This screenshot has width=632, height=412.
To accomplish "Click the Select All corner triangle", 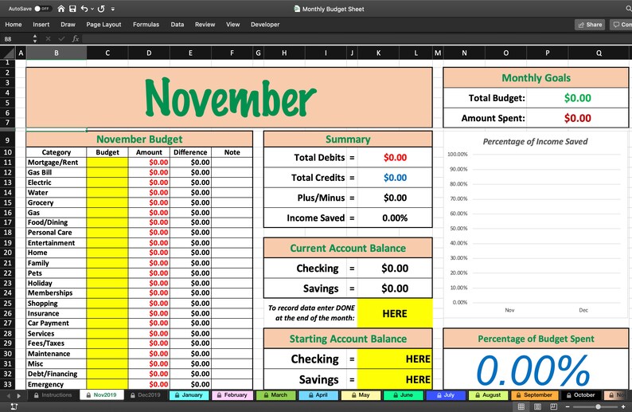I will point(8,53).
